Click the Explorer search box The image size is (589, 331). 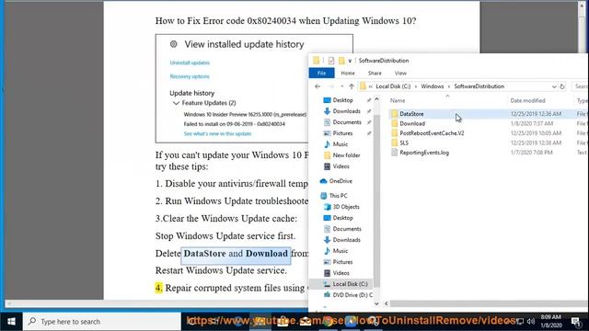point(581,86)
